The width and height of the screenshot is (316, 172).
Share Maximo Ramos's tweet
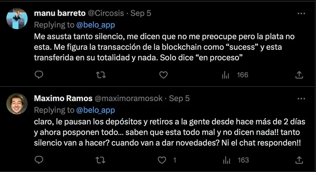pos(299,160)
